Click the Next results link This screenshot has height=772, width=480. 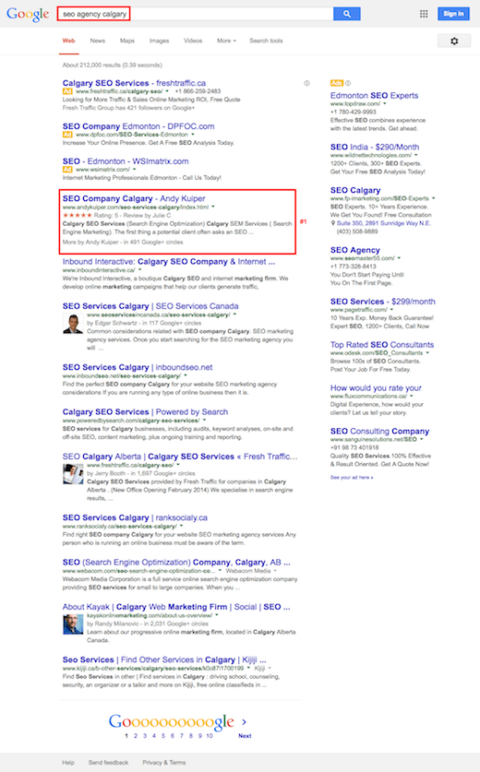click(245, 735)
